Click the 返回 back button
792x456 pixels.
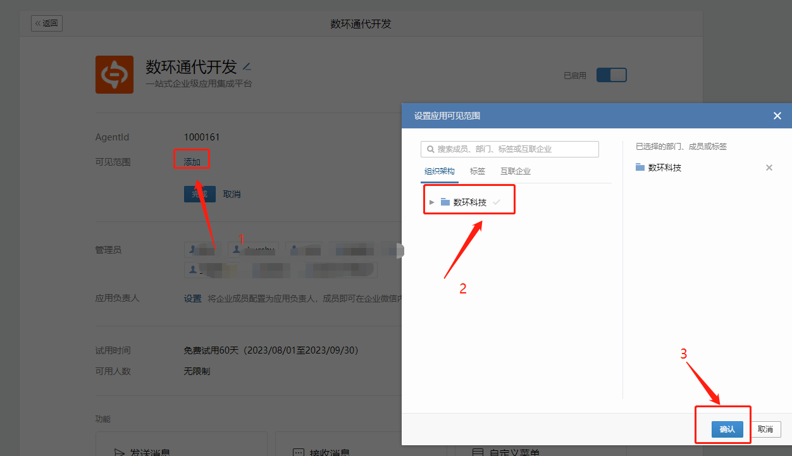[x=47, y=23]
